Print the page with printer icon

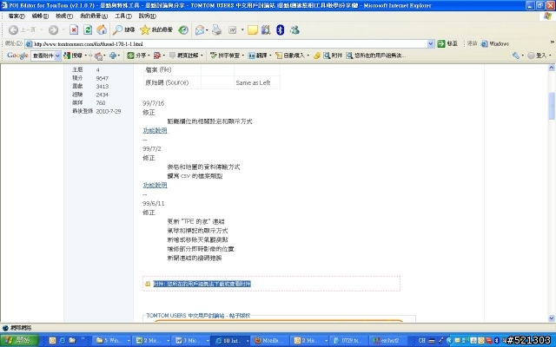(216, 30)
